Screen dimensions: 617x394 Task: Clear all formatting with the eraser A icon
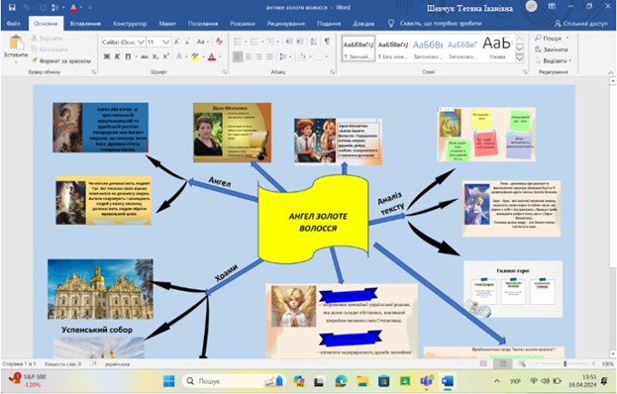219,42
